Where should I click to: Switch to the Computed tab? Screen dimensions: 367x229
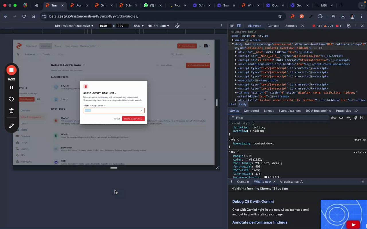coord(251,111)
